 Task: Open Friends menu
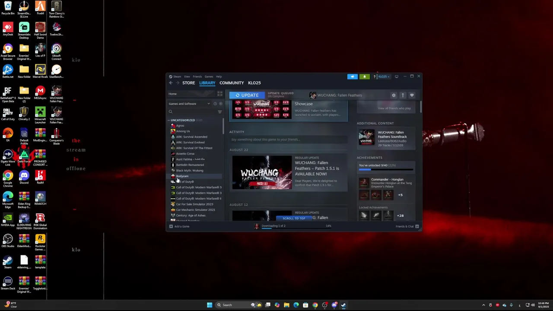[197, 76]
